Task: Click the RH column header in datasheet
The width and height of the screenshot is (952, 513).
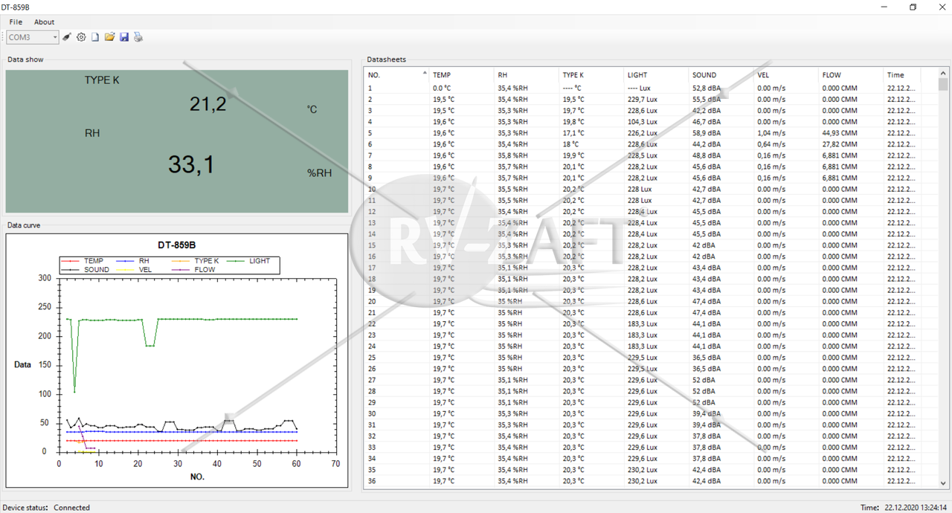Action: click(527, 75)
